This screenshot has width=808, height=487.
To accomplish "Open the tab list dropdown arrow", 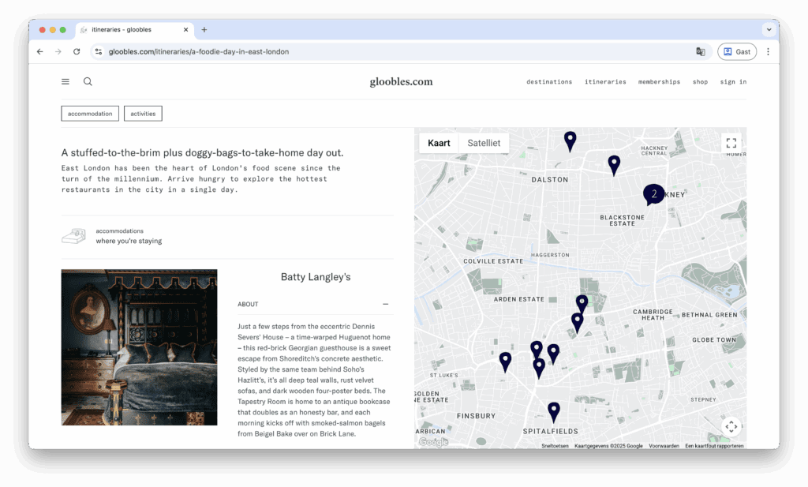I will pos(768,29).
